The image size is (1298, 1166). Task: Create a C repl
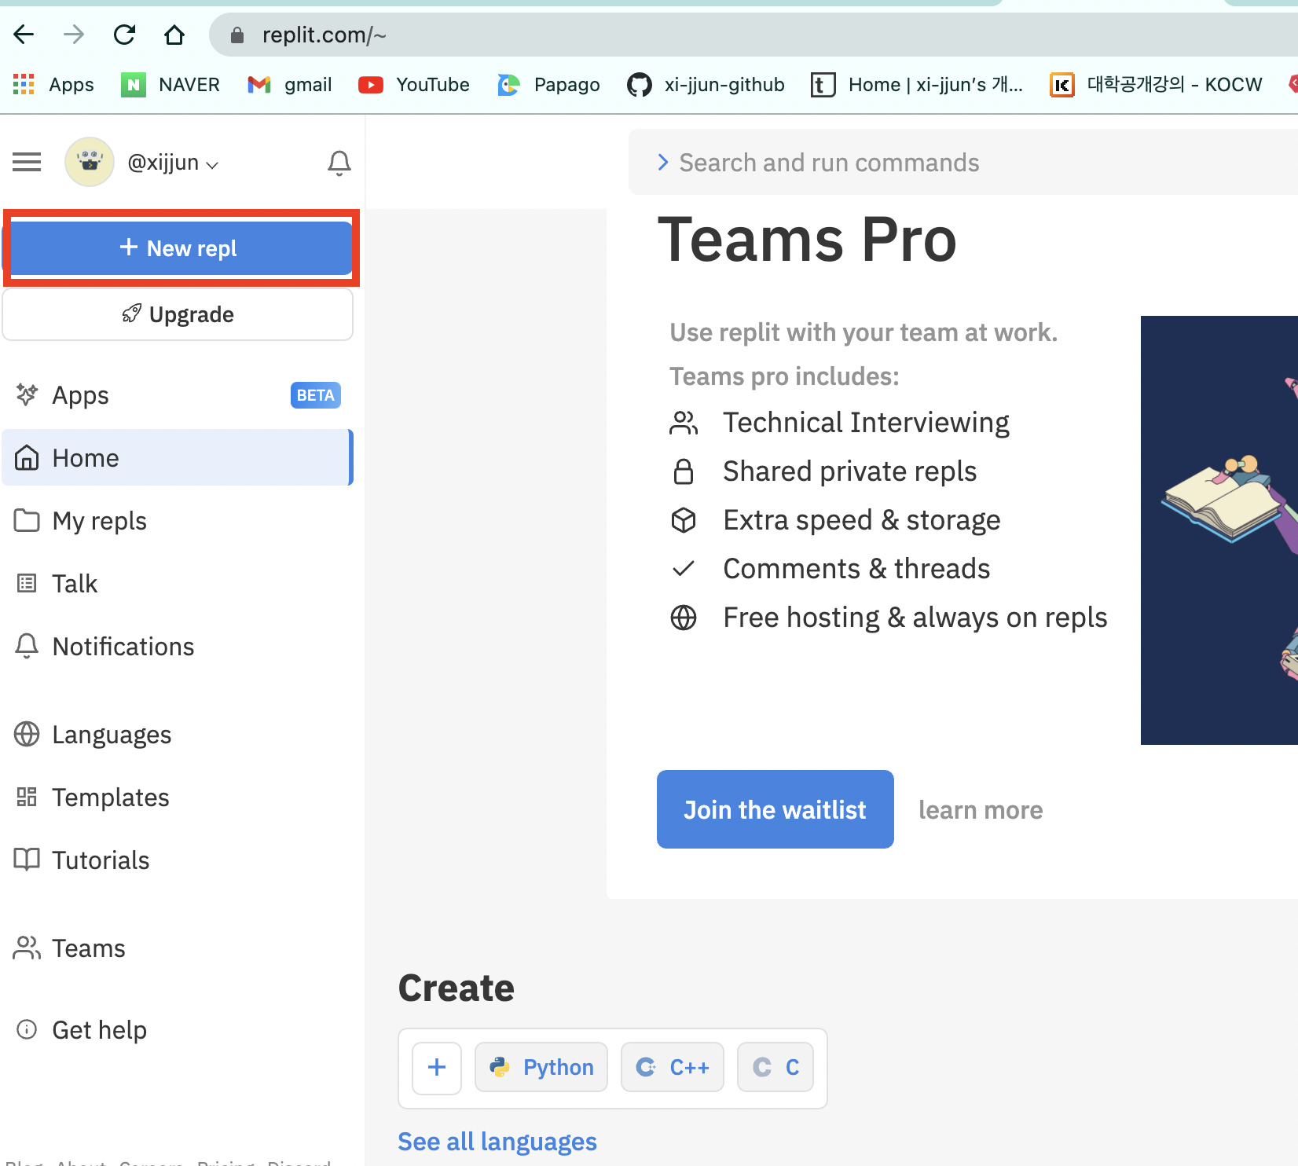click(x=775, y=1067)
